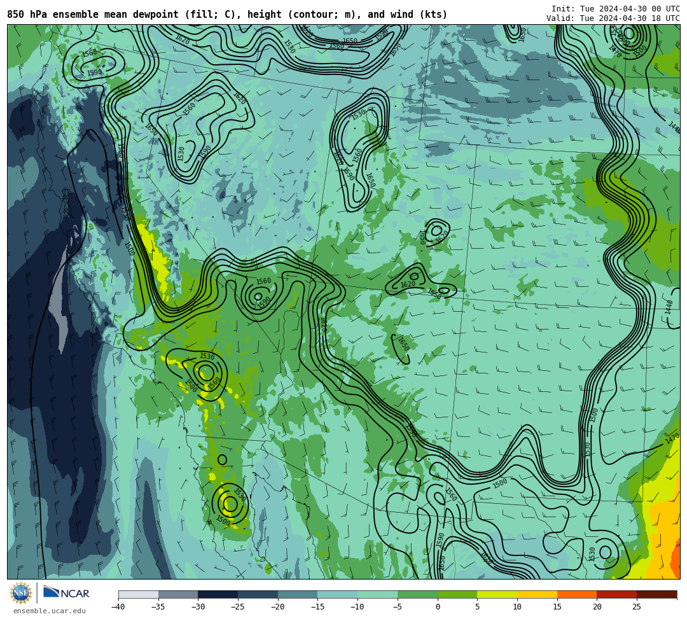This screenshot has width=687, height=619.
Task: Pick the 20 to 25 dark red colorbar swatch
Action: [x=616, y=594]
